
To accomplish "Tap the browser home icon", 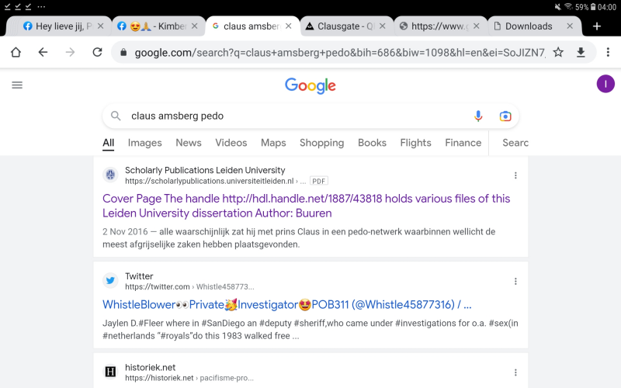I will (16, 52).
